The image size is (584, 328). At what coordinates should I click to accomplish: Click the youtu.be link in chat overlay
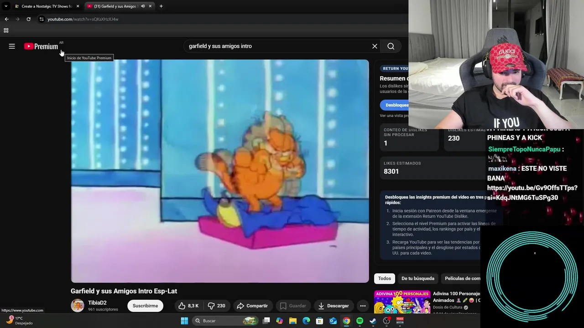coord(532,193)
